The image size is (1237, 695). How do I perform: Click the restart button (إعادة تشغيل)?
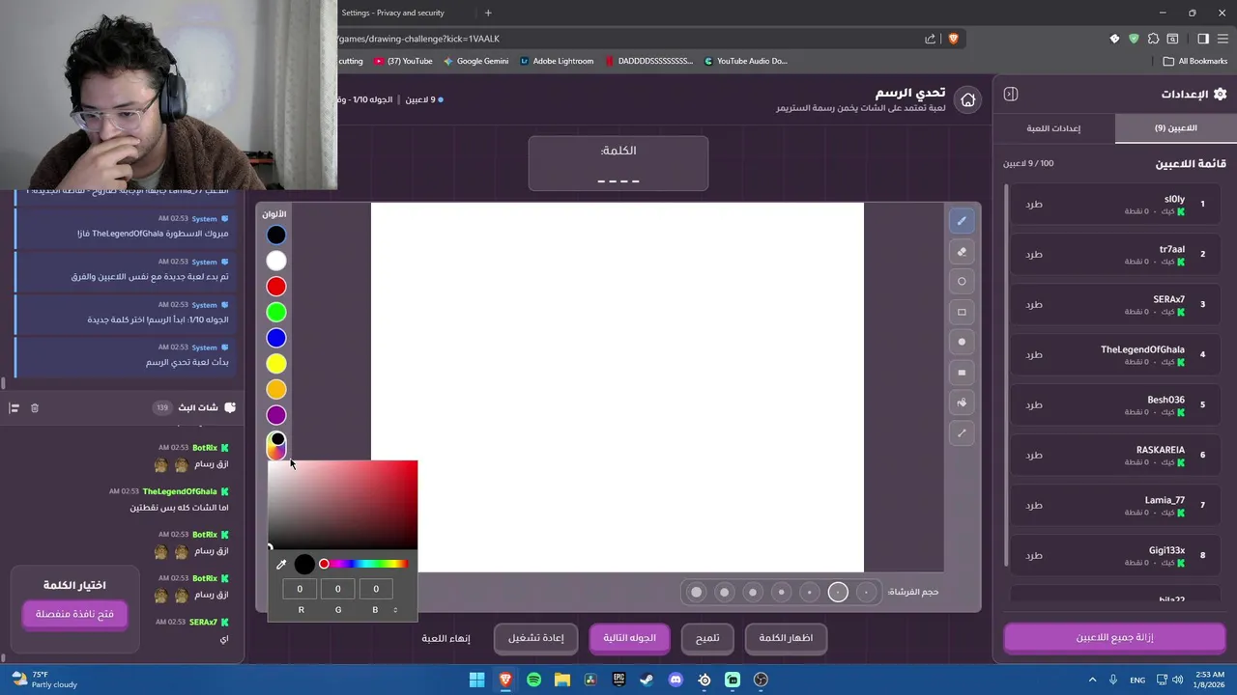[x=535, y=638]
